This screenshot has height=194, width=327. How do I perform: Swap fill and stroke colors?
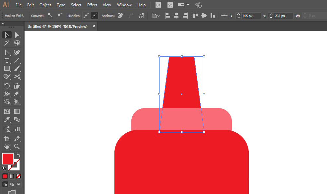tap(19, 155)
